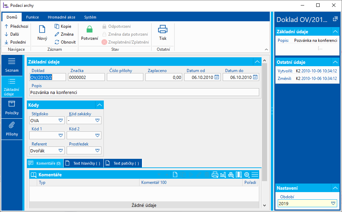Edit the record using Změna
Viewport: 342px width, 212px height.
coord(64,34)
